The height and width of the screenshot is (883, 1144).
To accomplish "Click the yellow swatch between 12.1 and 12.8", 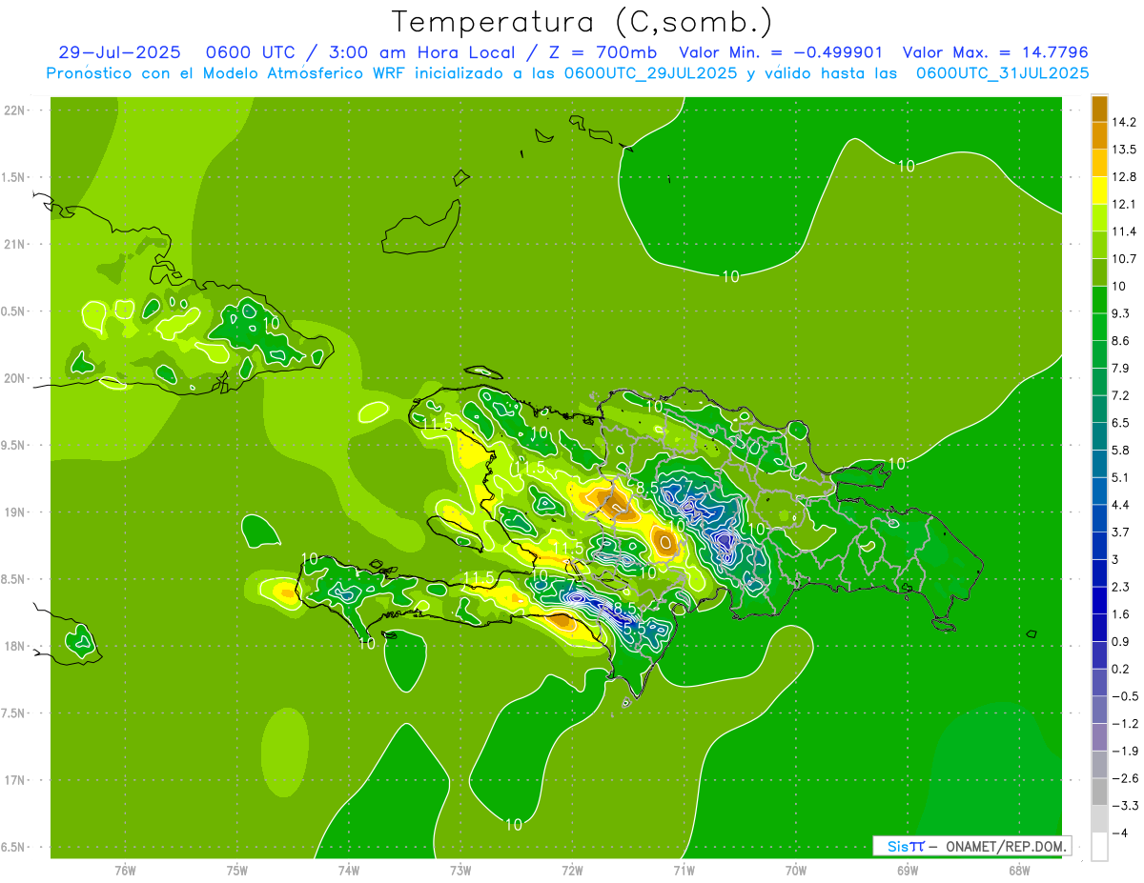I will 1099,191.
